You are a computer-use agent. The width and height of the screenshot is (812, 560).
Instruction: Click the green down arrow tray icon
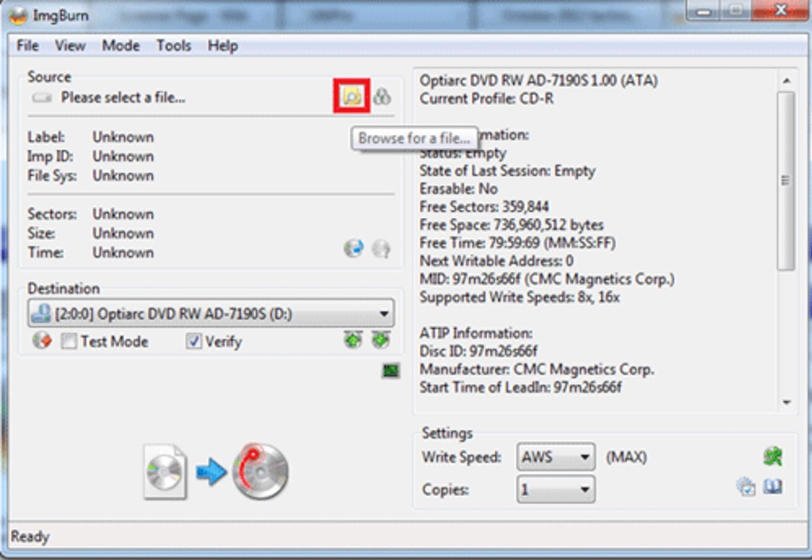[x=380, y=340]
